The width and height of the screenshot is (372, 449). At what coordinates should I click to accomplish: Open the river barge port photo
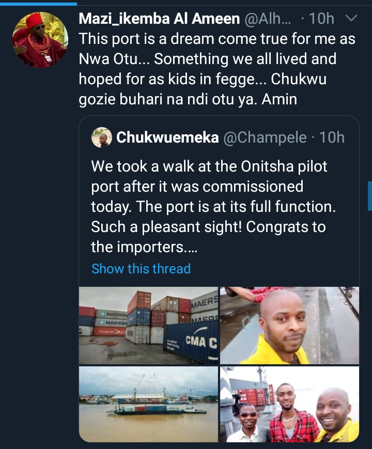click(x=148, y=405)
